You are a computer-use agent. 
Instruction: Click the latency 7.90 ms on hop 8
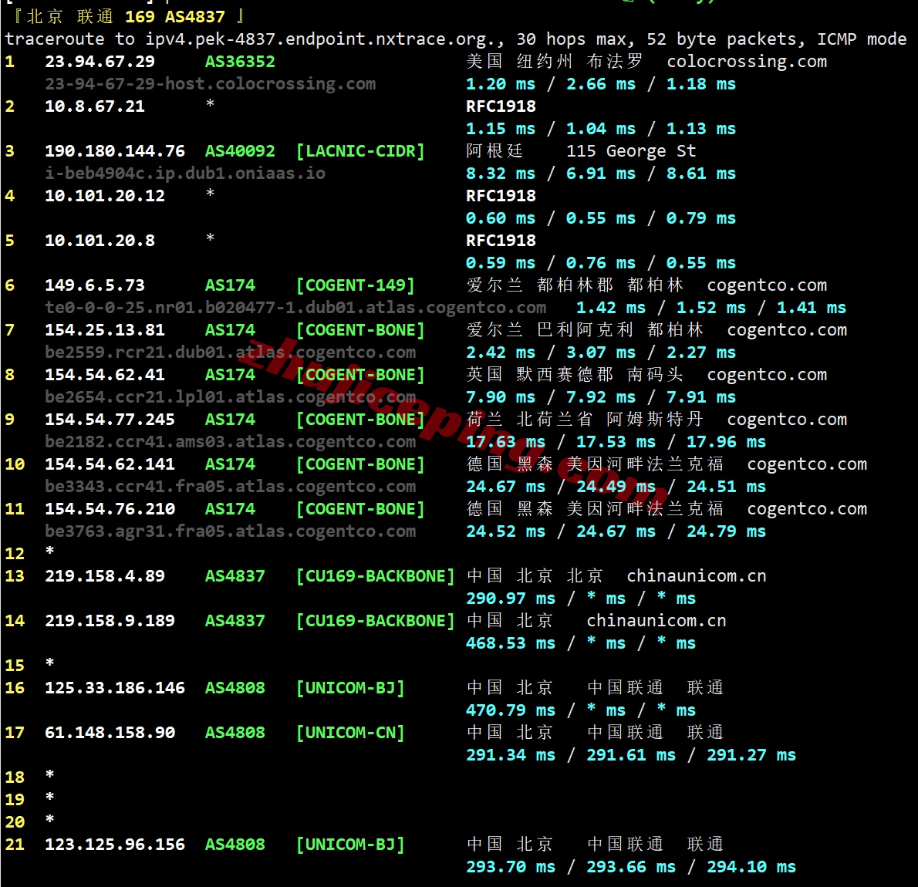click(501, 397)
